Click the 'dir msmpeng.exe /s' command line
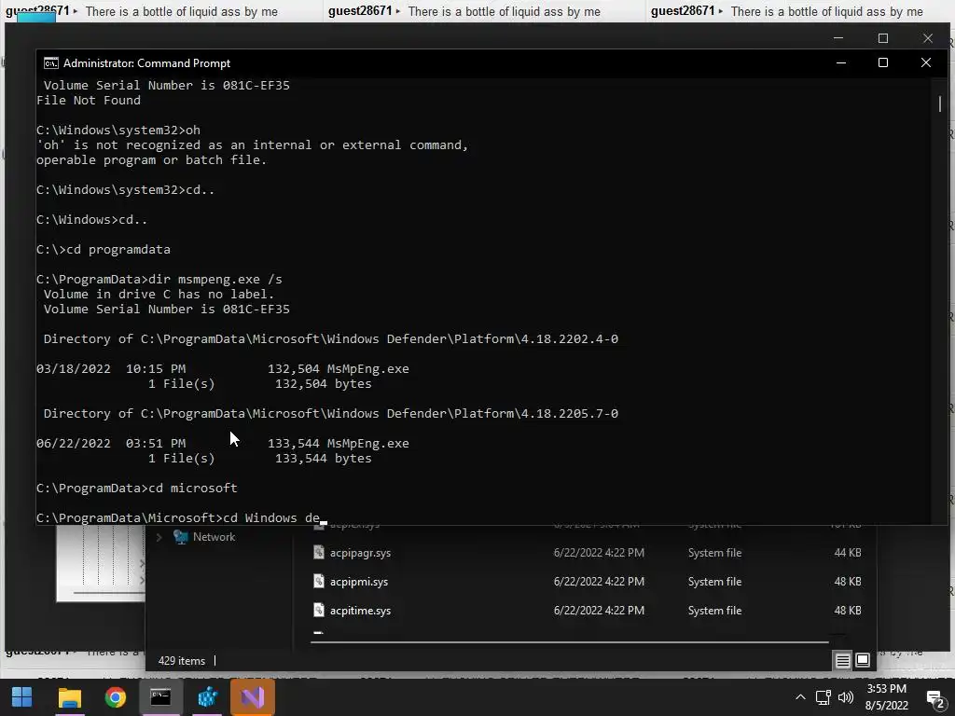The width and height of the screenshot is (955, 716). 159,280
